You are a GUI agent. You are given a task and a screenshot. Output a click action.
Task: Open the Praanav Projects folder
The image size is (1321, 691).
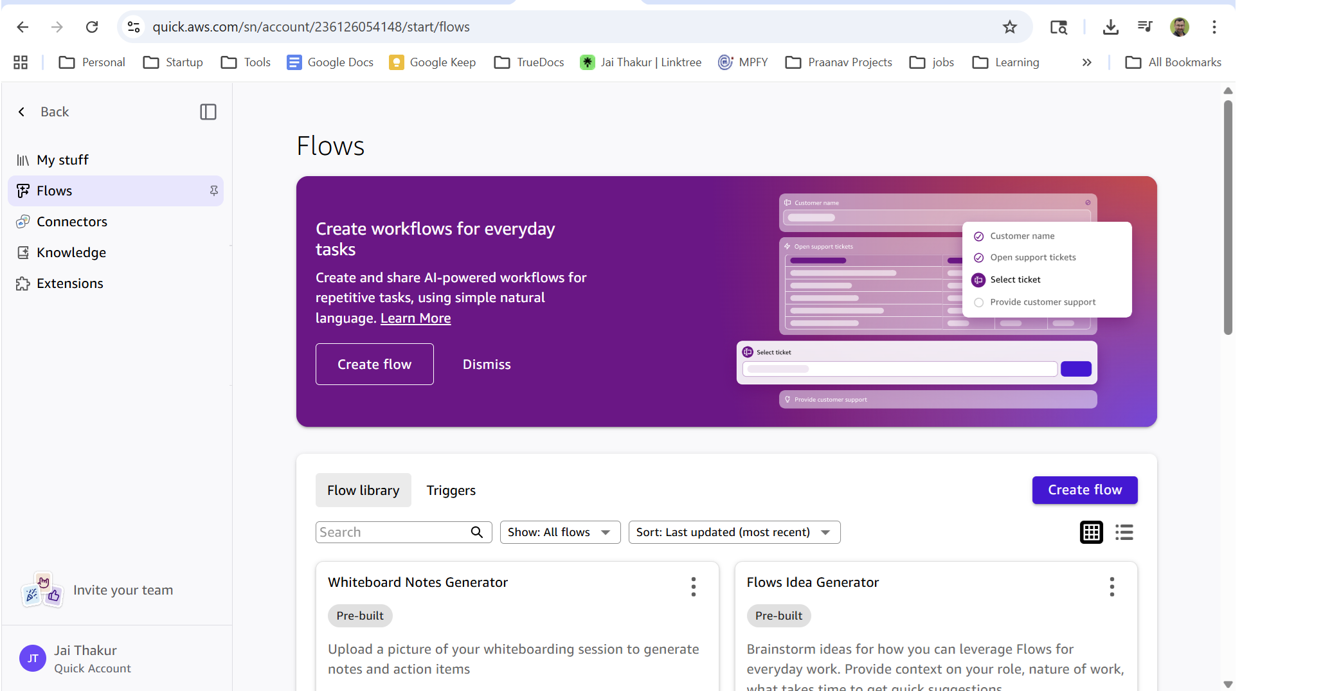(x=839, y=62)
